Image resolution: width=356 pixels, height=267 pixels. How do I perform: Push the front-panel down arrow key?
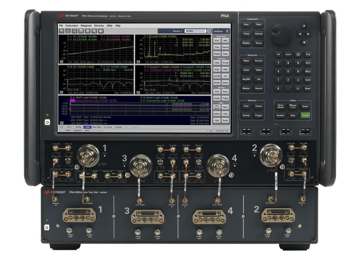click(304, 42)
